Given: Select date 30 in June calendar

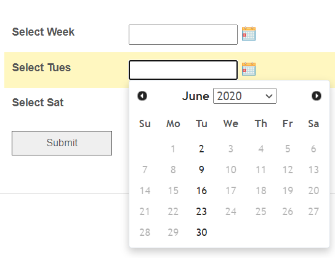Looking at the screenshot, I should tap(201, 232).
